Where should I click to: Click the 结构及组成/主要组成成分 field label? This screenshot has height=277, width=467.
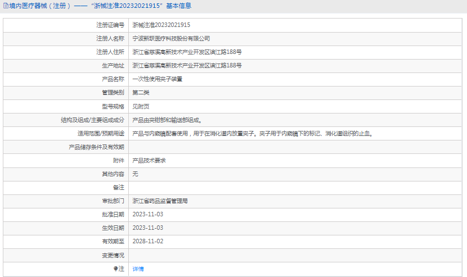[x=92, y=120]
